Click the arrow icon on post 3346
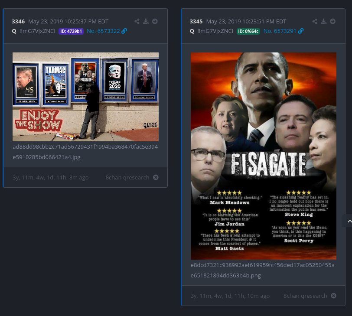This screenshot has height=316, width=352. 155,21
